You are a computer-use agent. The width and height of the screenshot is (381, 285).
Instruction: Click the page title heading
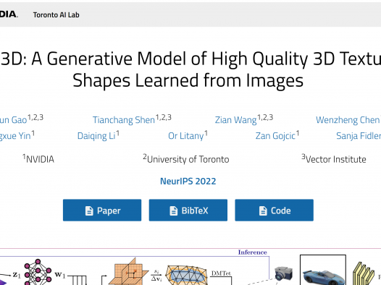pos(190,69)
